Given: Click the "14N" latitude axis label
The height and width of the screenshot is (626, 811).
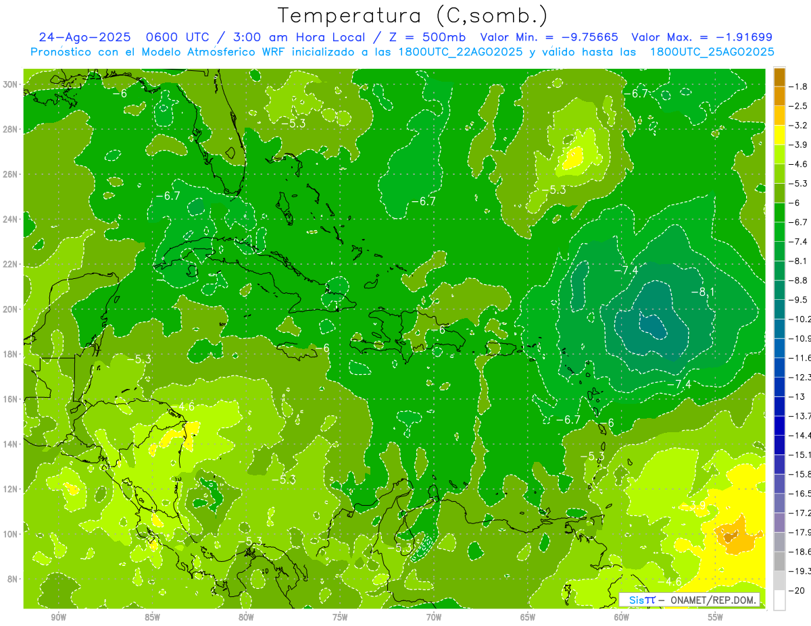Looking at the screenshot, I should [x=11, y=444].
